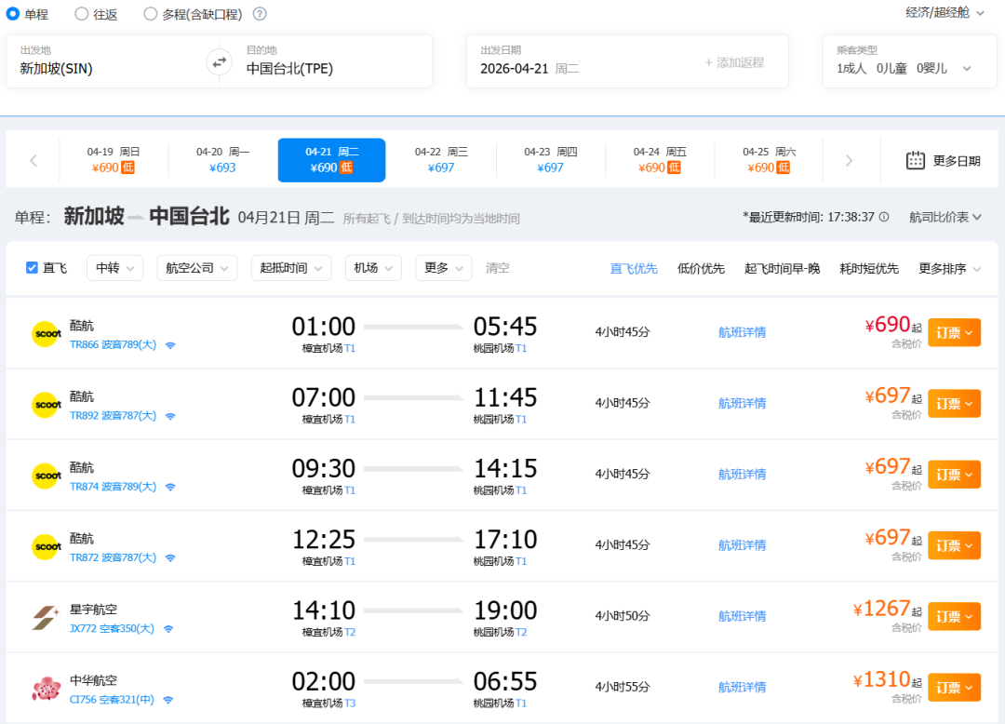The width and height of the screenshot is (1005, 724).
Task: Click the swap departure and destination icon
Action: [x=219, y=62]
